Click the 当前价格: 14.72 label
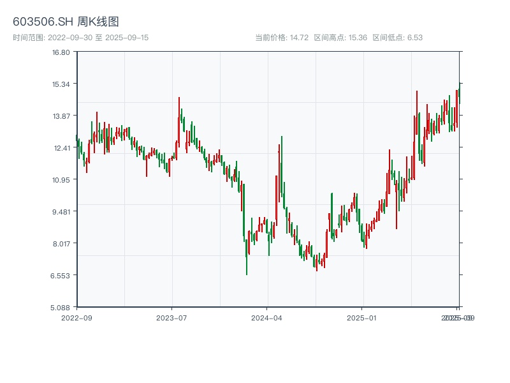This screenshot has width=510, height=383. click(282, 38)
